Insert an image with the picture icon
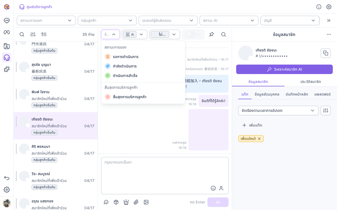This screenshot has width=337, height=210. tap(146, 202)
